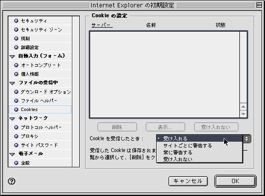
Task: Open help with the question mark icon
Action: point(12,181)
